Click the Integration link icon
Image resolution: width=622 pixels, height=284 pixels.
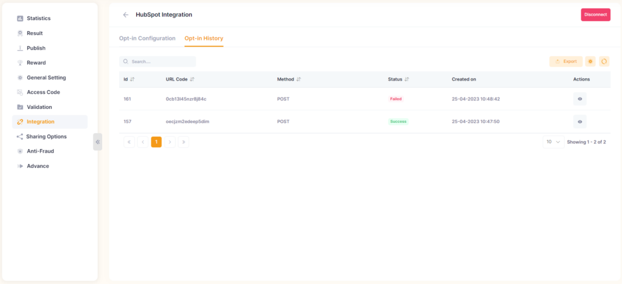[20, 122]
